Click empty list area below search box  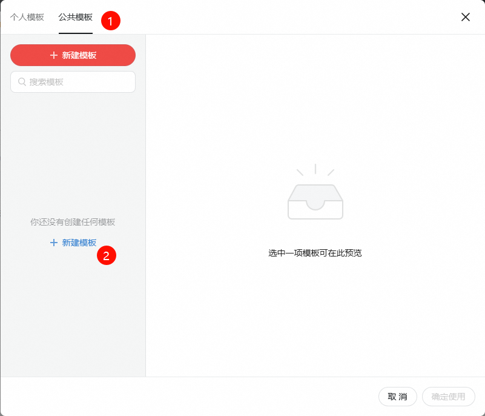tap(73, 152)
